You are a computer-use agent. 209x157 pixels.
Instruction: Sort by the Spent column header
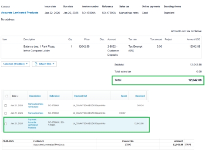point(124,96)
